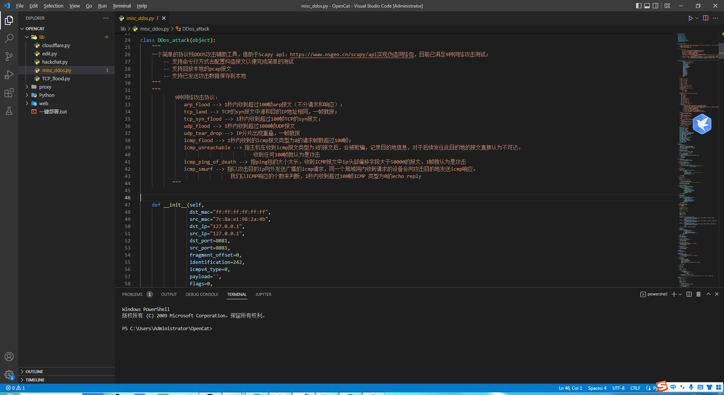Viewport: 724px width, 395px height.
Task: Follow the osgeo scapy API link
Action: [352, 54]
